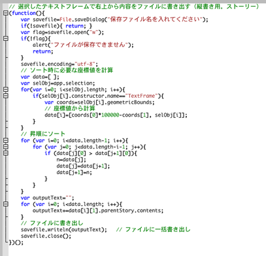Click the "utf-8" encoding string
This screenshot has width=266, height=256.
coord(85,64)
